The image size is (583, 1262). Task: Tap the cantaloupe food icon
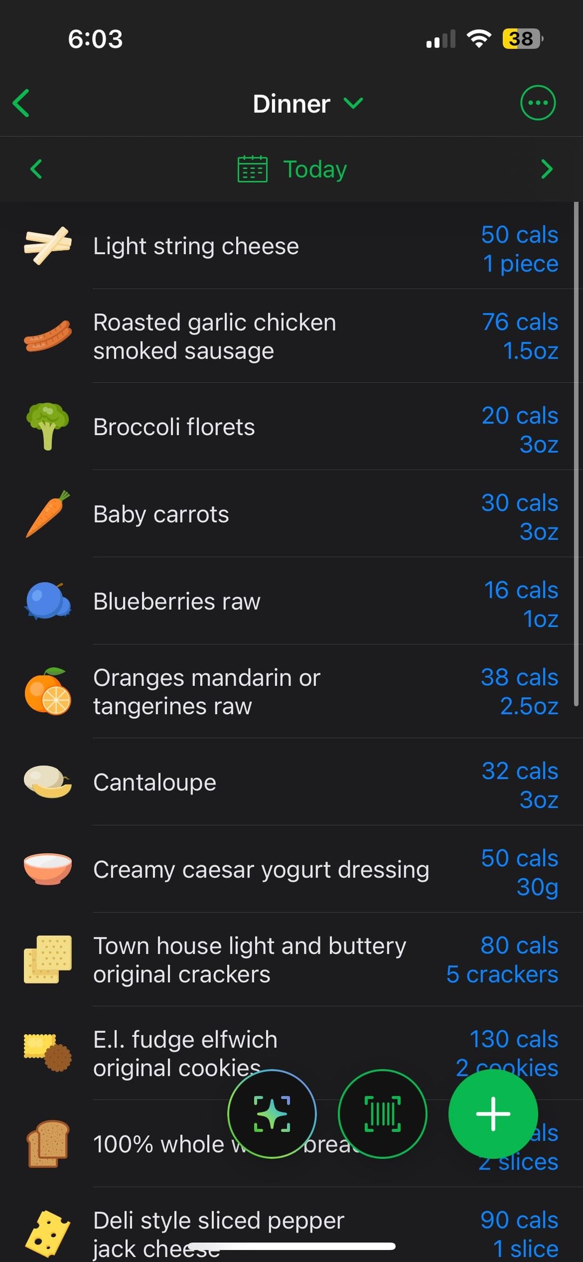coord(48,781)
